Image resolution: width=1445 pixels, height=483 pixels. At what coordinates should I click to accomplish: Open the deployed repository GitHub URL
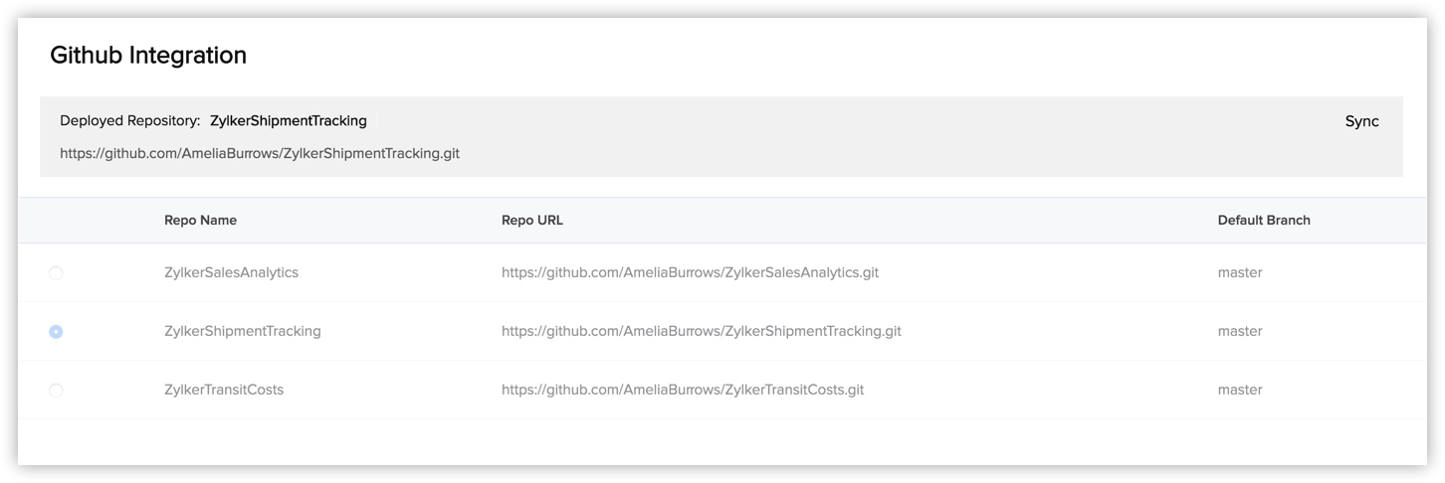pyautogui.click(x=260, y=154)
